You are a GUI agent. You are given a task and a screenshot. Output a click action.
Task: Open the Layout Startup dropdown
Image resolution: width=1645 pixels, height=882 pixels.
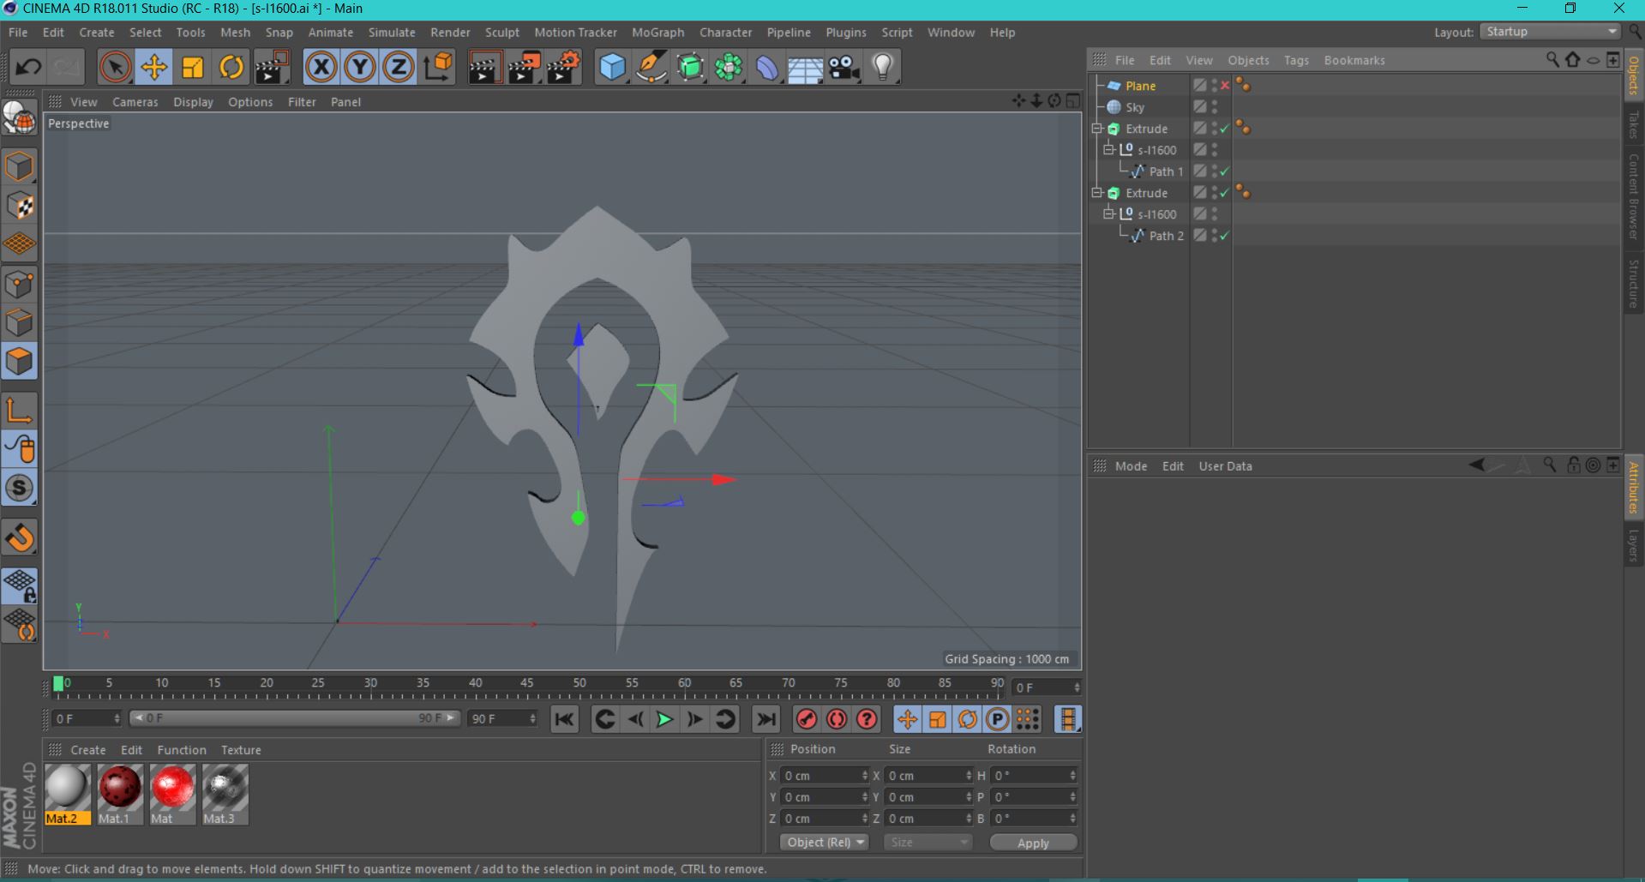click(1551, 32)
